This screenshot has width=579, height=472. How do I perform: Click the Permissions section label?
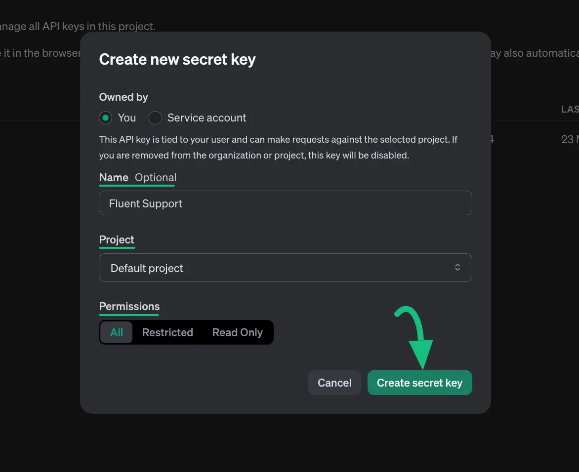point(129,306)
